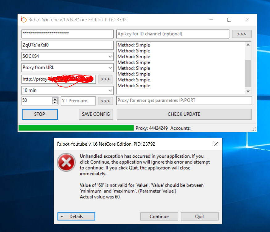The width and height of the screenshot is (270, 232).
Task: Click the STOP button
Action: (40, 114)
